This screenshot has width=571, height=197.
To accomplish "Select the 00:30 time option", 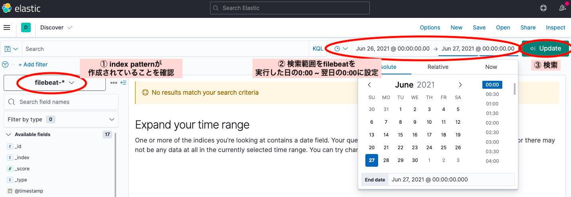I will (492, 94).
